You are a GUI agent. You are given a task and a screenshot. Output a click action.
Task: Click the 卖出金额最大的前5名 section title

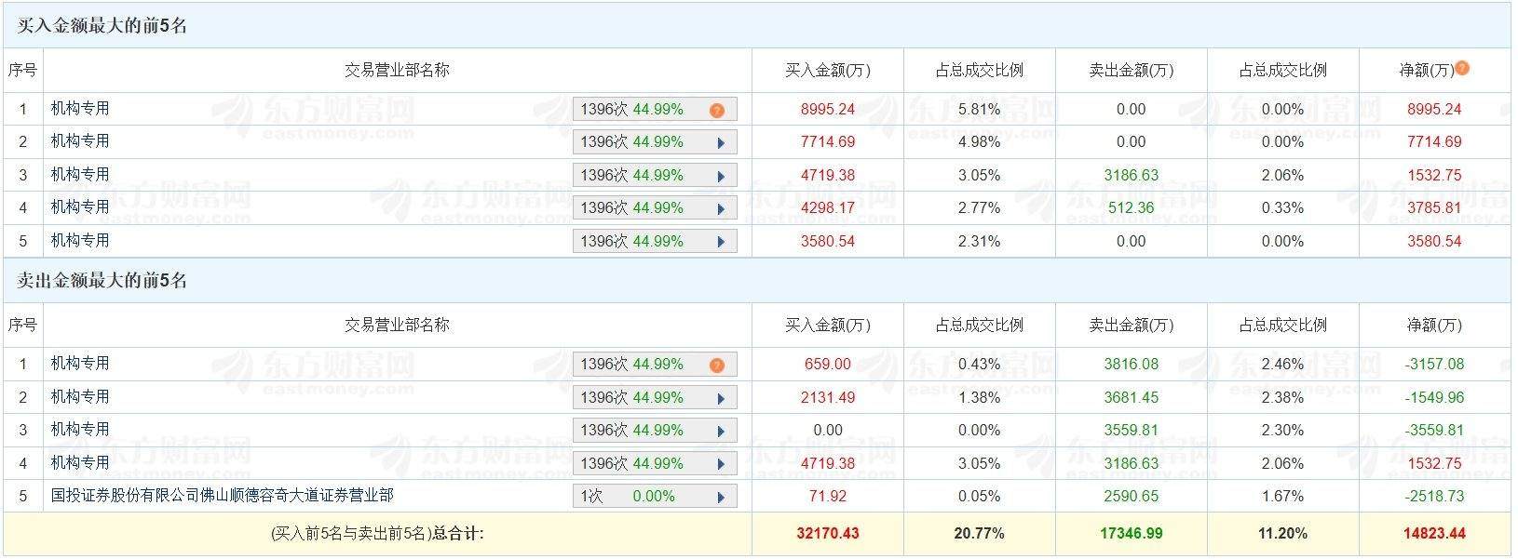tap(102, 281)
